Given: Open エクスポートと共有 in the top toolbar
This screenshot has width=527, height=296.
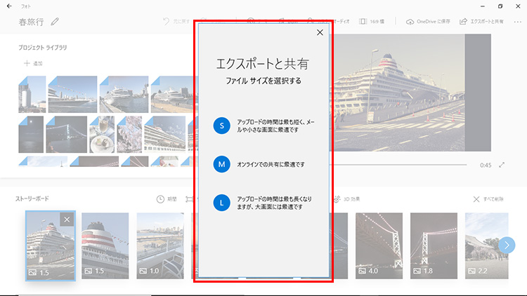Looking at the screenshot, I should [x=481, y=22].
